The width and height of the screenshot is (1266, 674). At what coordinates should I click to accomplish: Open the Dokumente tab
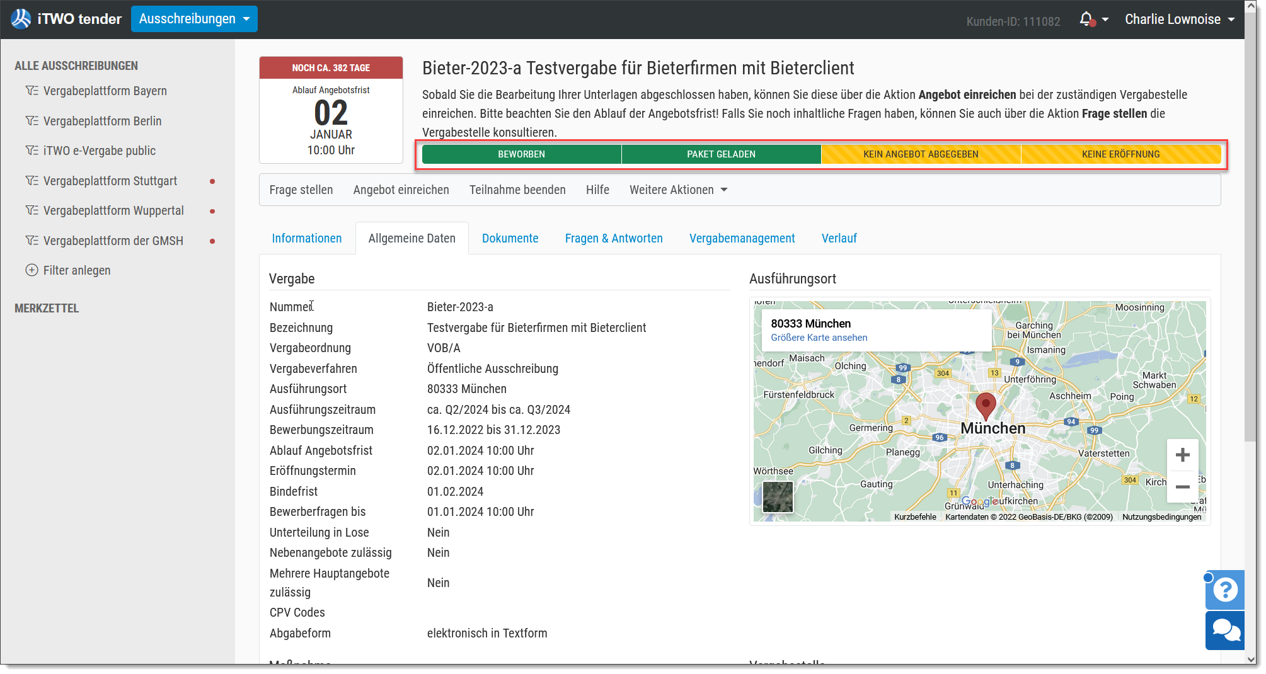510,238
